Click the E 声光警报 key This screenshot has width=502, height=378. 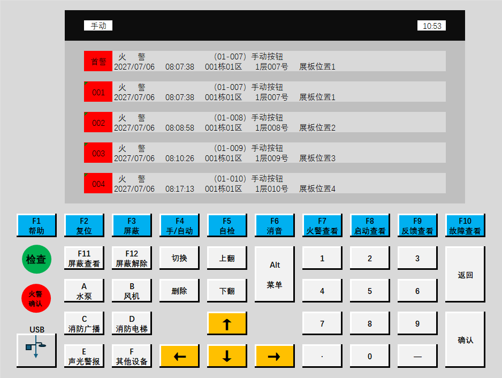[x=84, y=356]
